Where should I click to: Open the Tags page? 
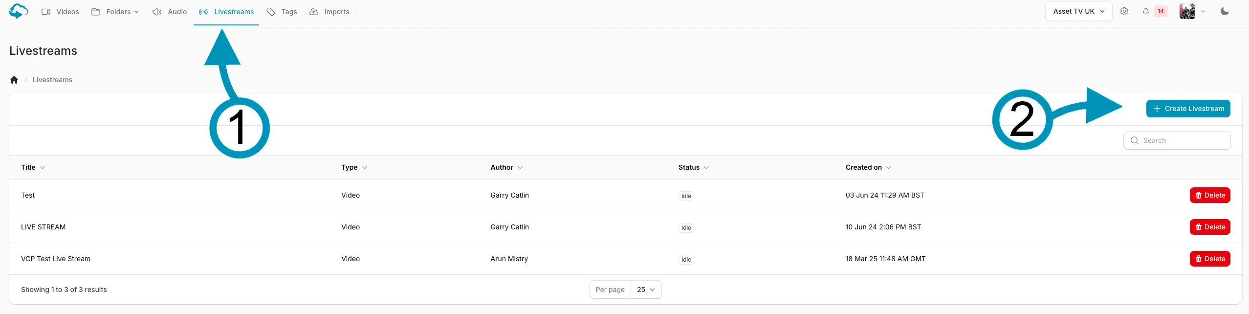pyautogui.click(x=282, y=12)
